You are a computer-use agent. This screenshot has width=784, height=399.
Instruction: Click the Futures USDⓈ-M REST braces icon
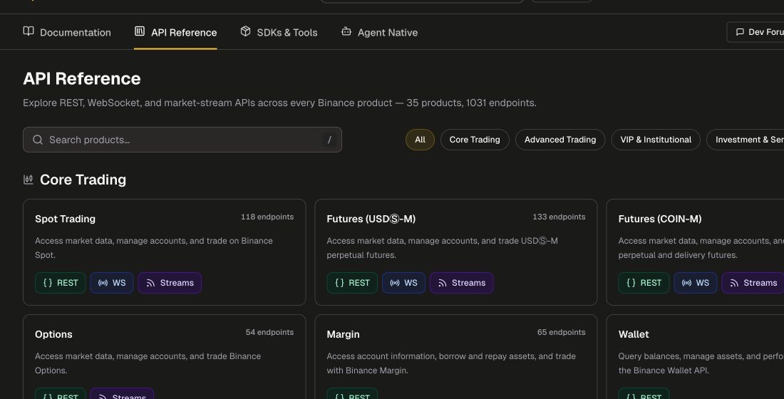[x=339, y=282]
